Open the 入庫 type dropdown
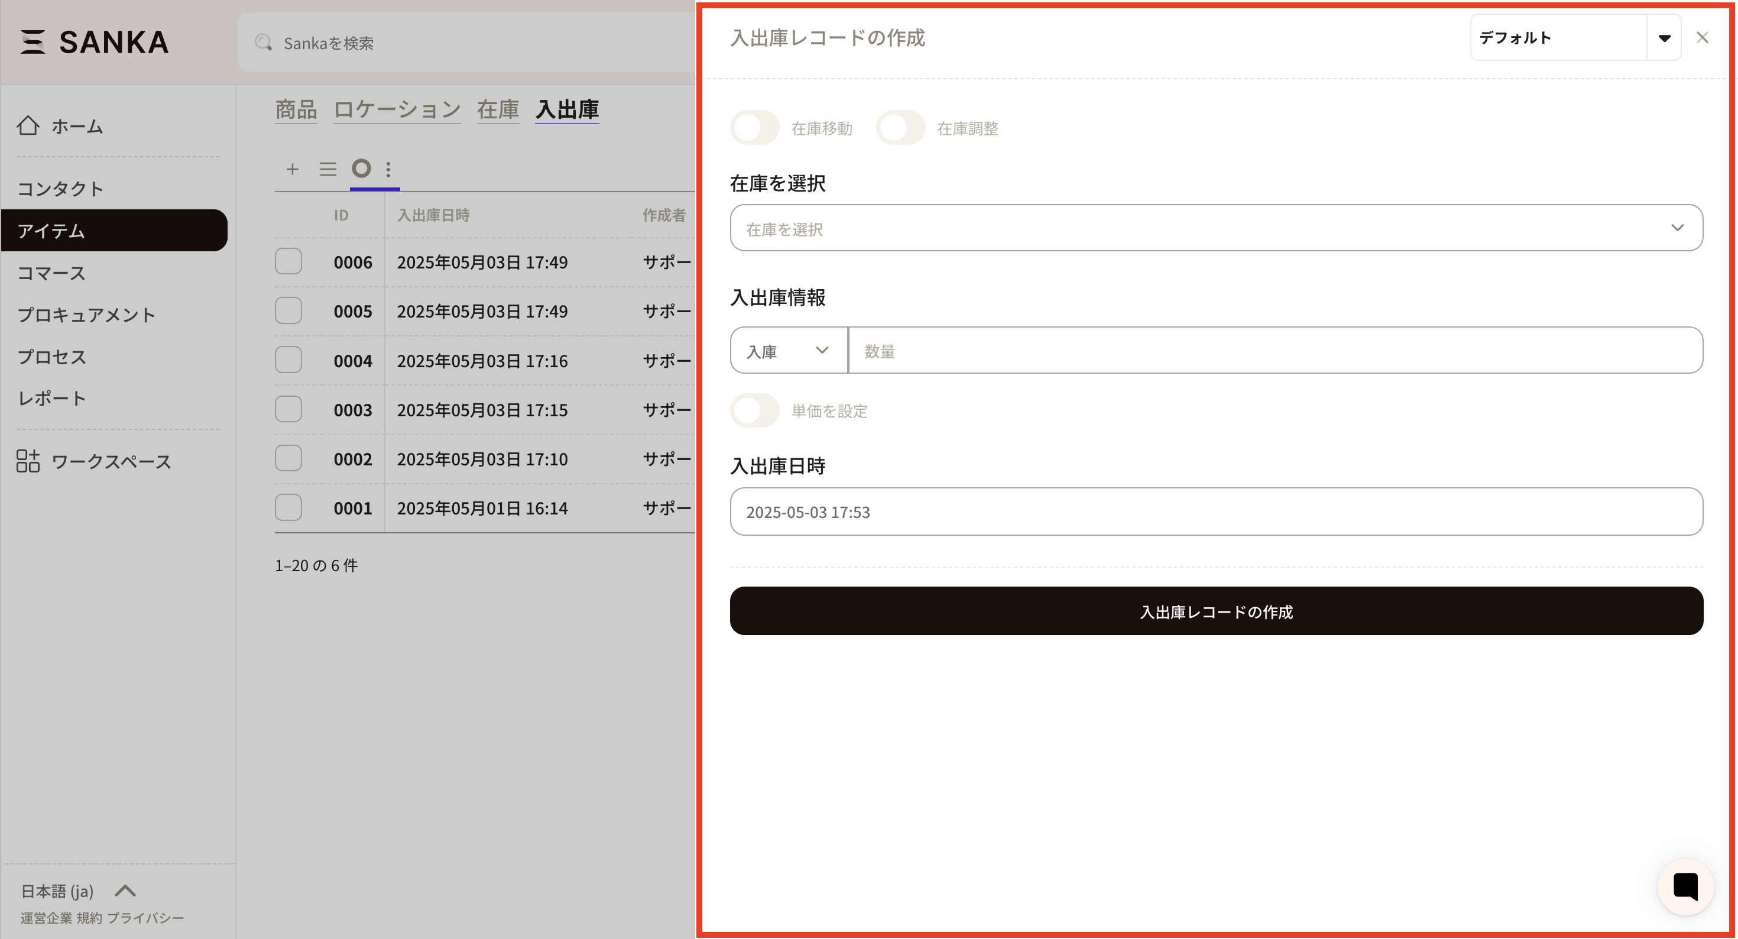This screenshot has width=1738, height=939. [x=788, y=351]
